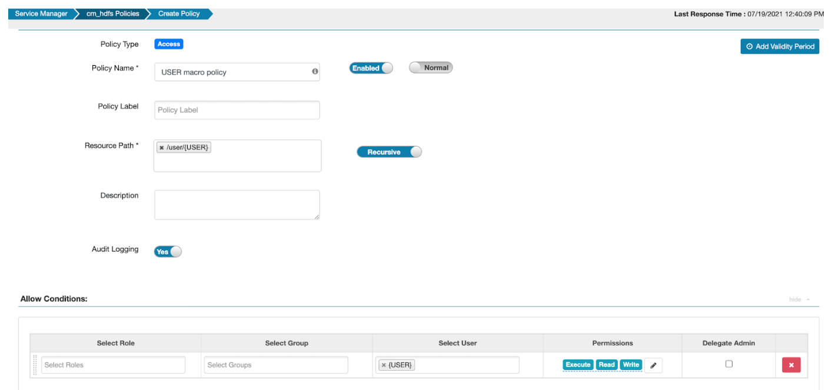
Task: Toggle the Normal override switch
Action: [431, 68]
